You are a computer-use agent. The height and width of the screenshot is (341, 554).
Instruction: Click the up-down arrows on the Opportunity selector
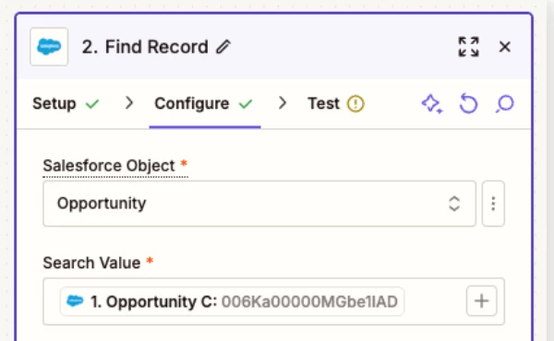(454, 204)
